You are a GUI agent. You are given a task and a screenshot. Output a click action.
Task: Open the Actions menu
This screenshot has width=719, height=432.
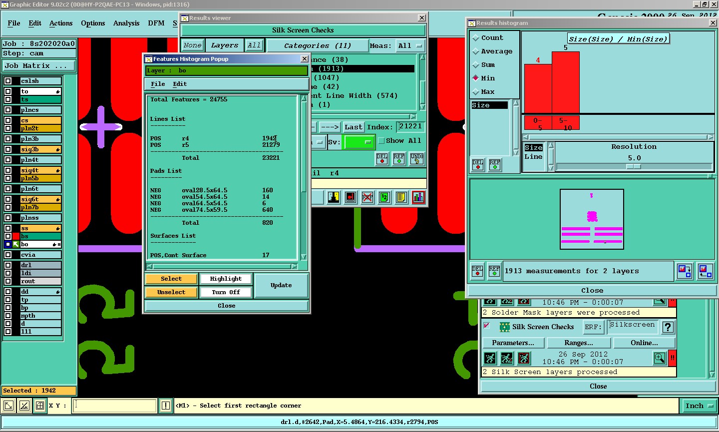(x=61, y=23)
